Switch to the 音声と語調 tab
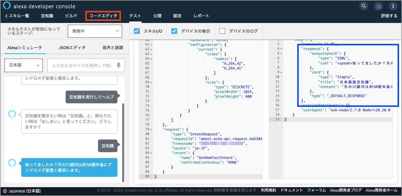This screenshot has height=196, width=402. tap(113, 47)
